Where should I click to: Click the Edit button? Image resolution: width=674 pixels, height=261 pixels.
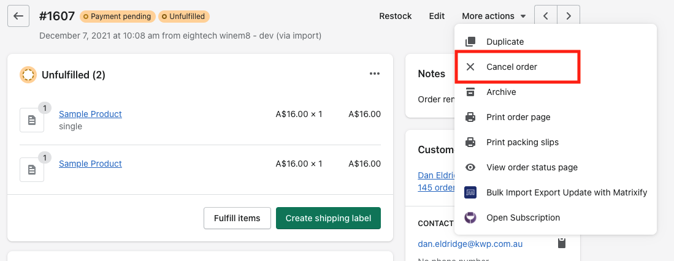click(437, 17)
